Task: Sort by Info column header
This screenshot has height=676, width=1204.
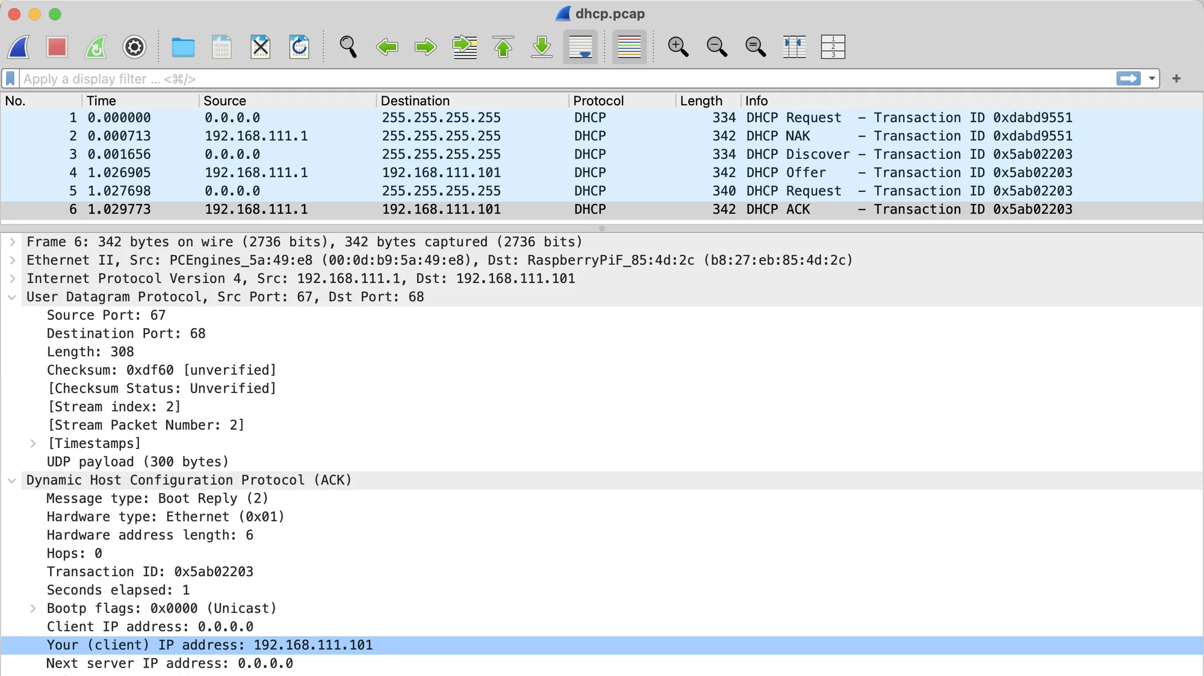Action: [x=972, y=101]
